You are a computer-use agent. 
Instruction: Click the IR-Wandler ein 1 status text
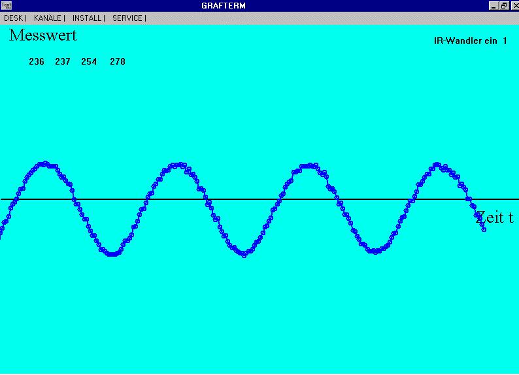point(470,41)
